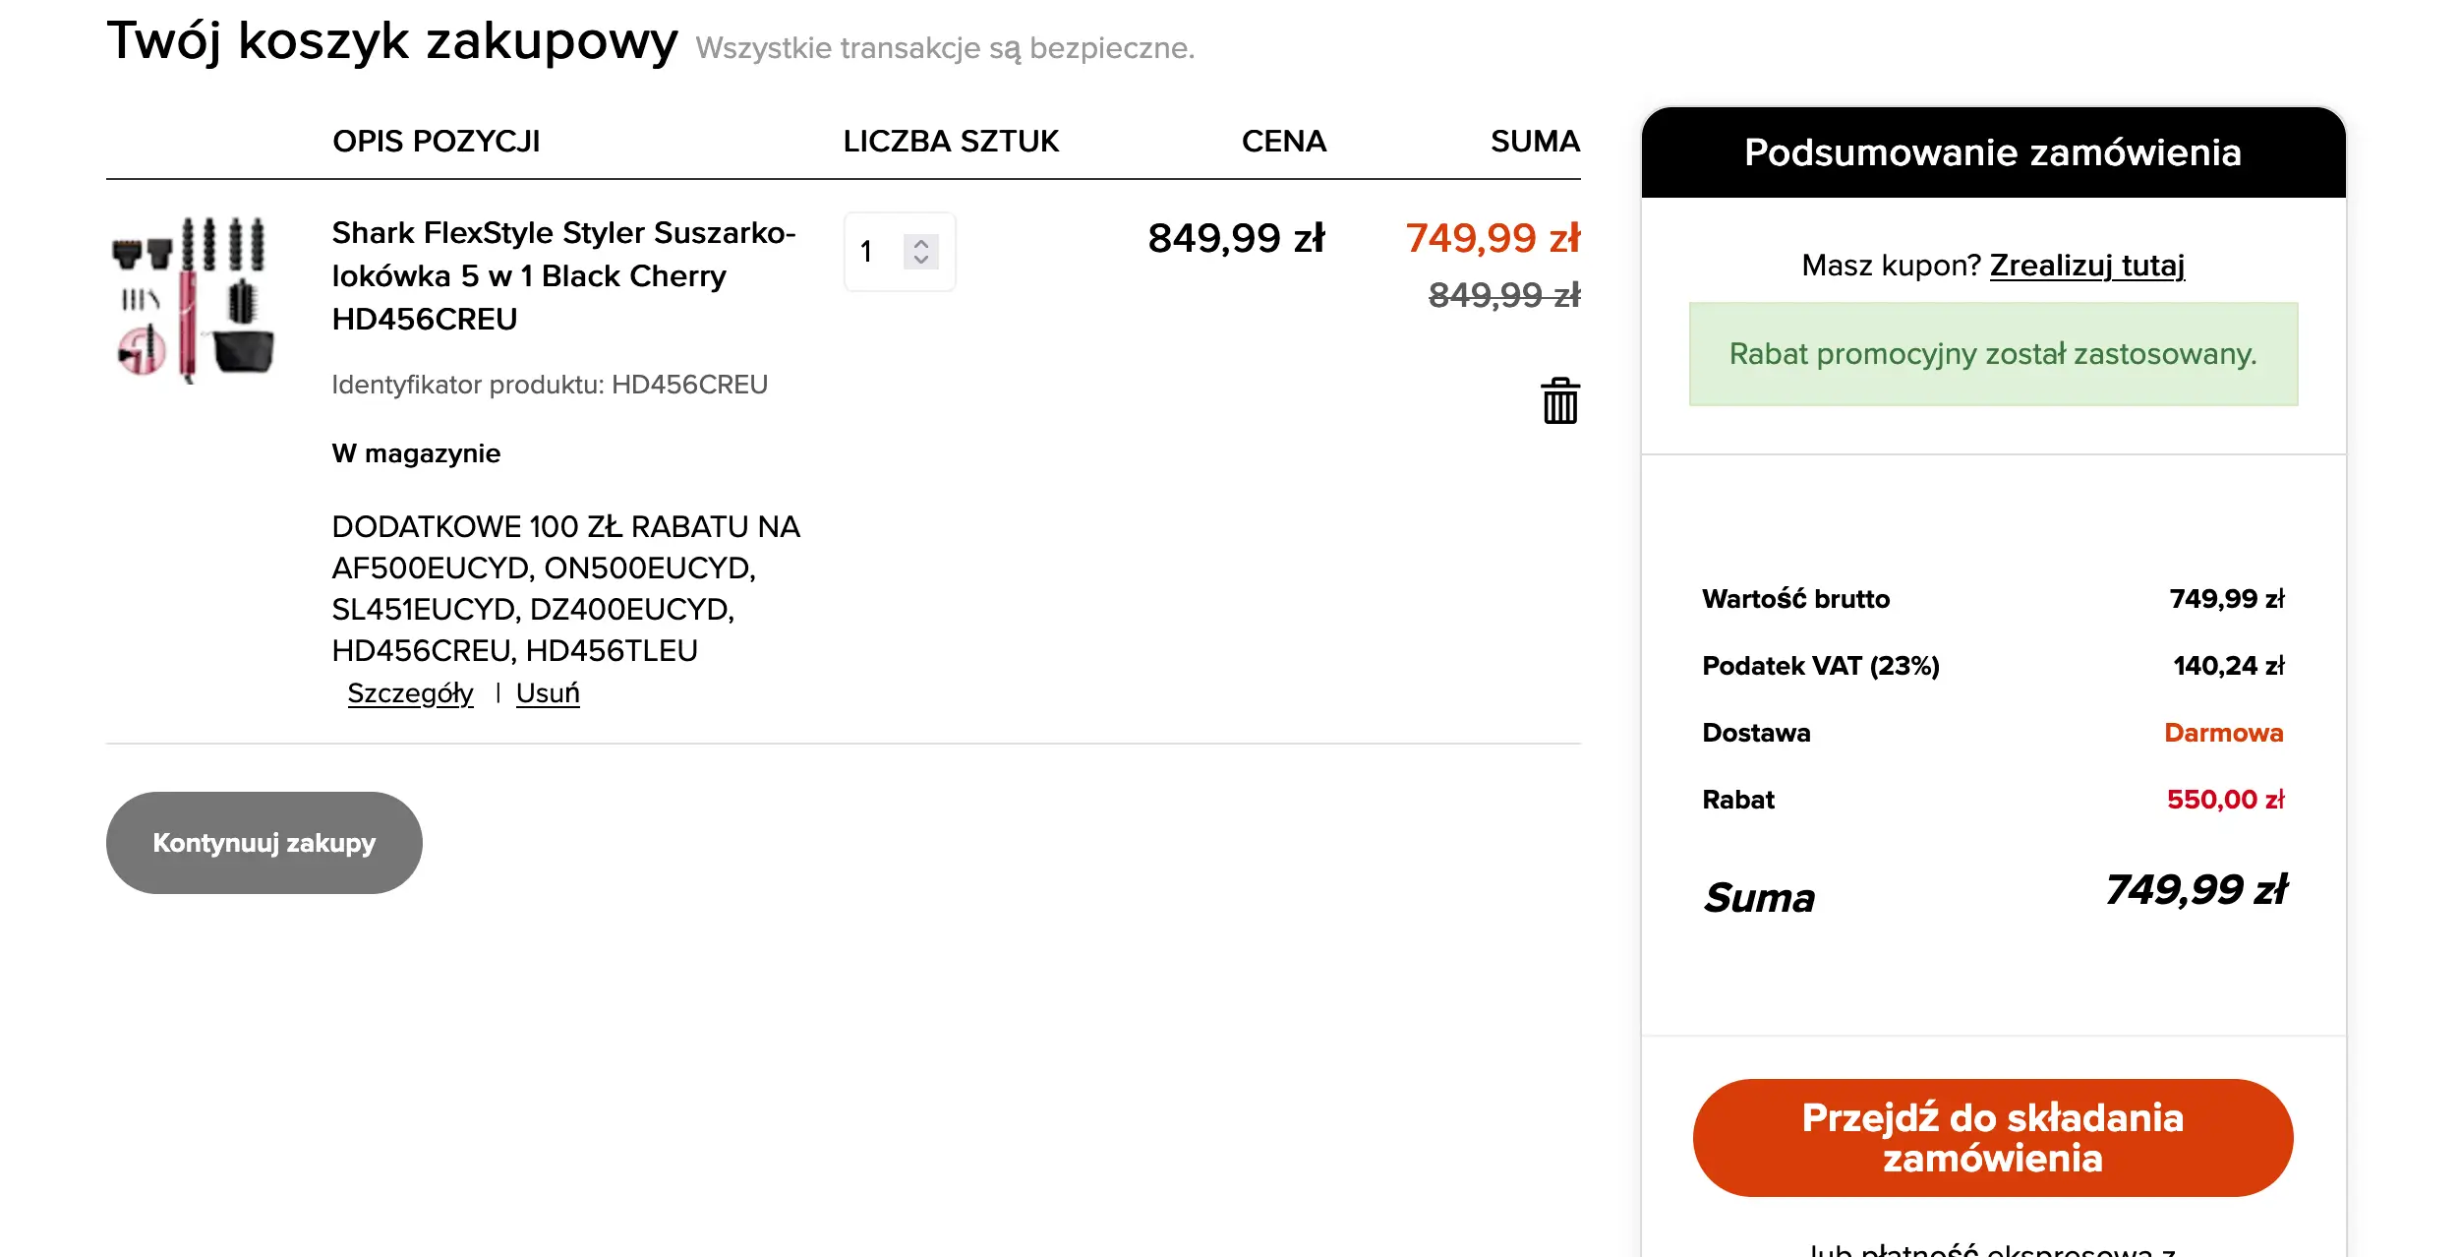Screen dimensions: 2460x1257
Task: Click the Podsumowanie zamówienia header
Action: 1992,153
